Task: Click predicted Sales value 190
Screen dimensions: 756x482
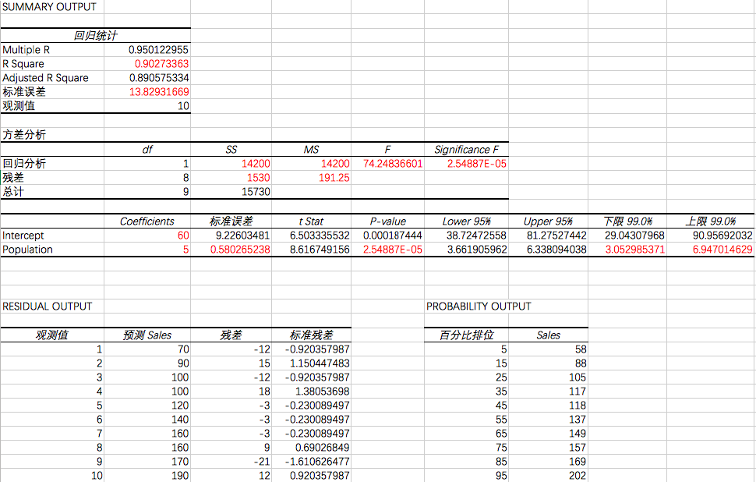Action: (x=180, y=476)
